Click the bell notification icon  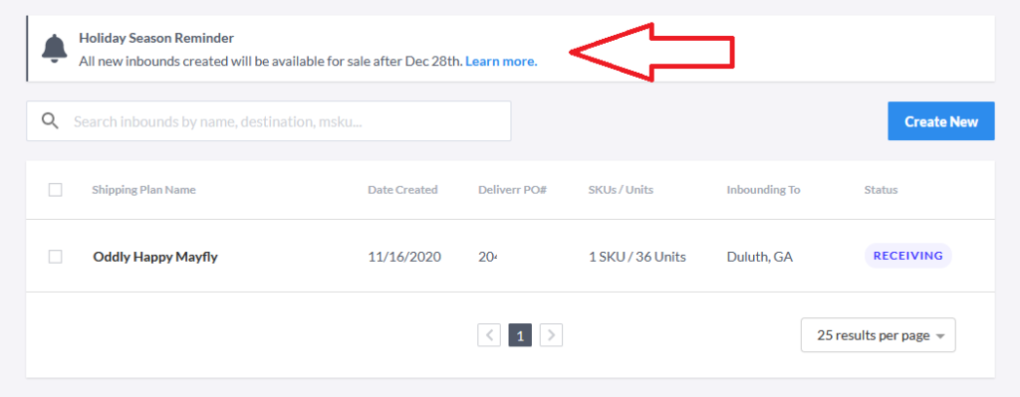(x=54, y=49)
